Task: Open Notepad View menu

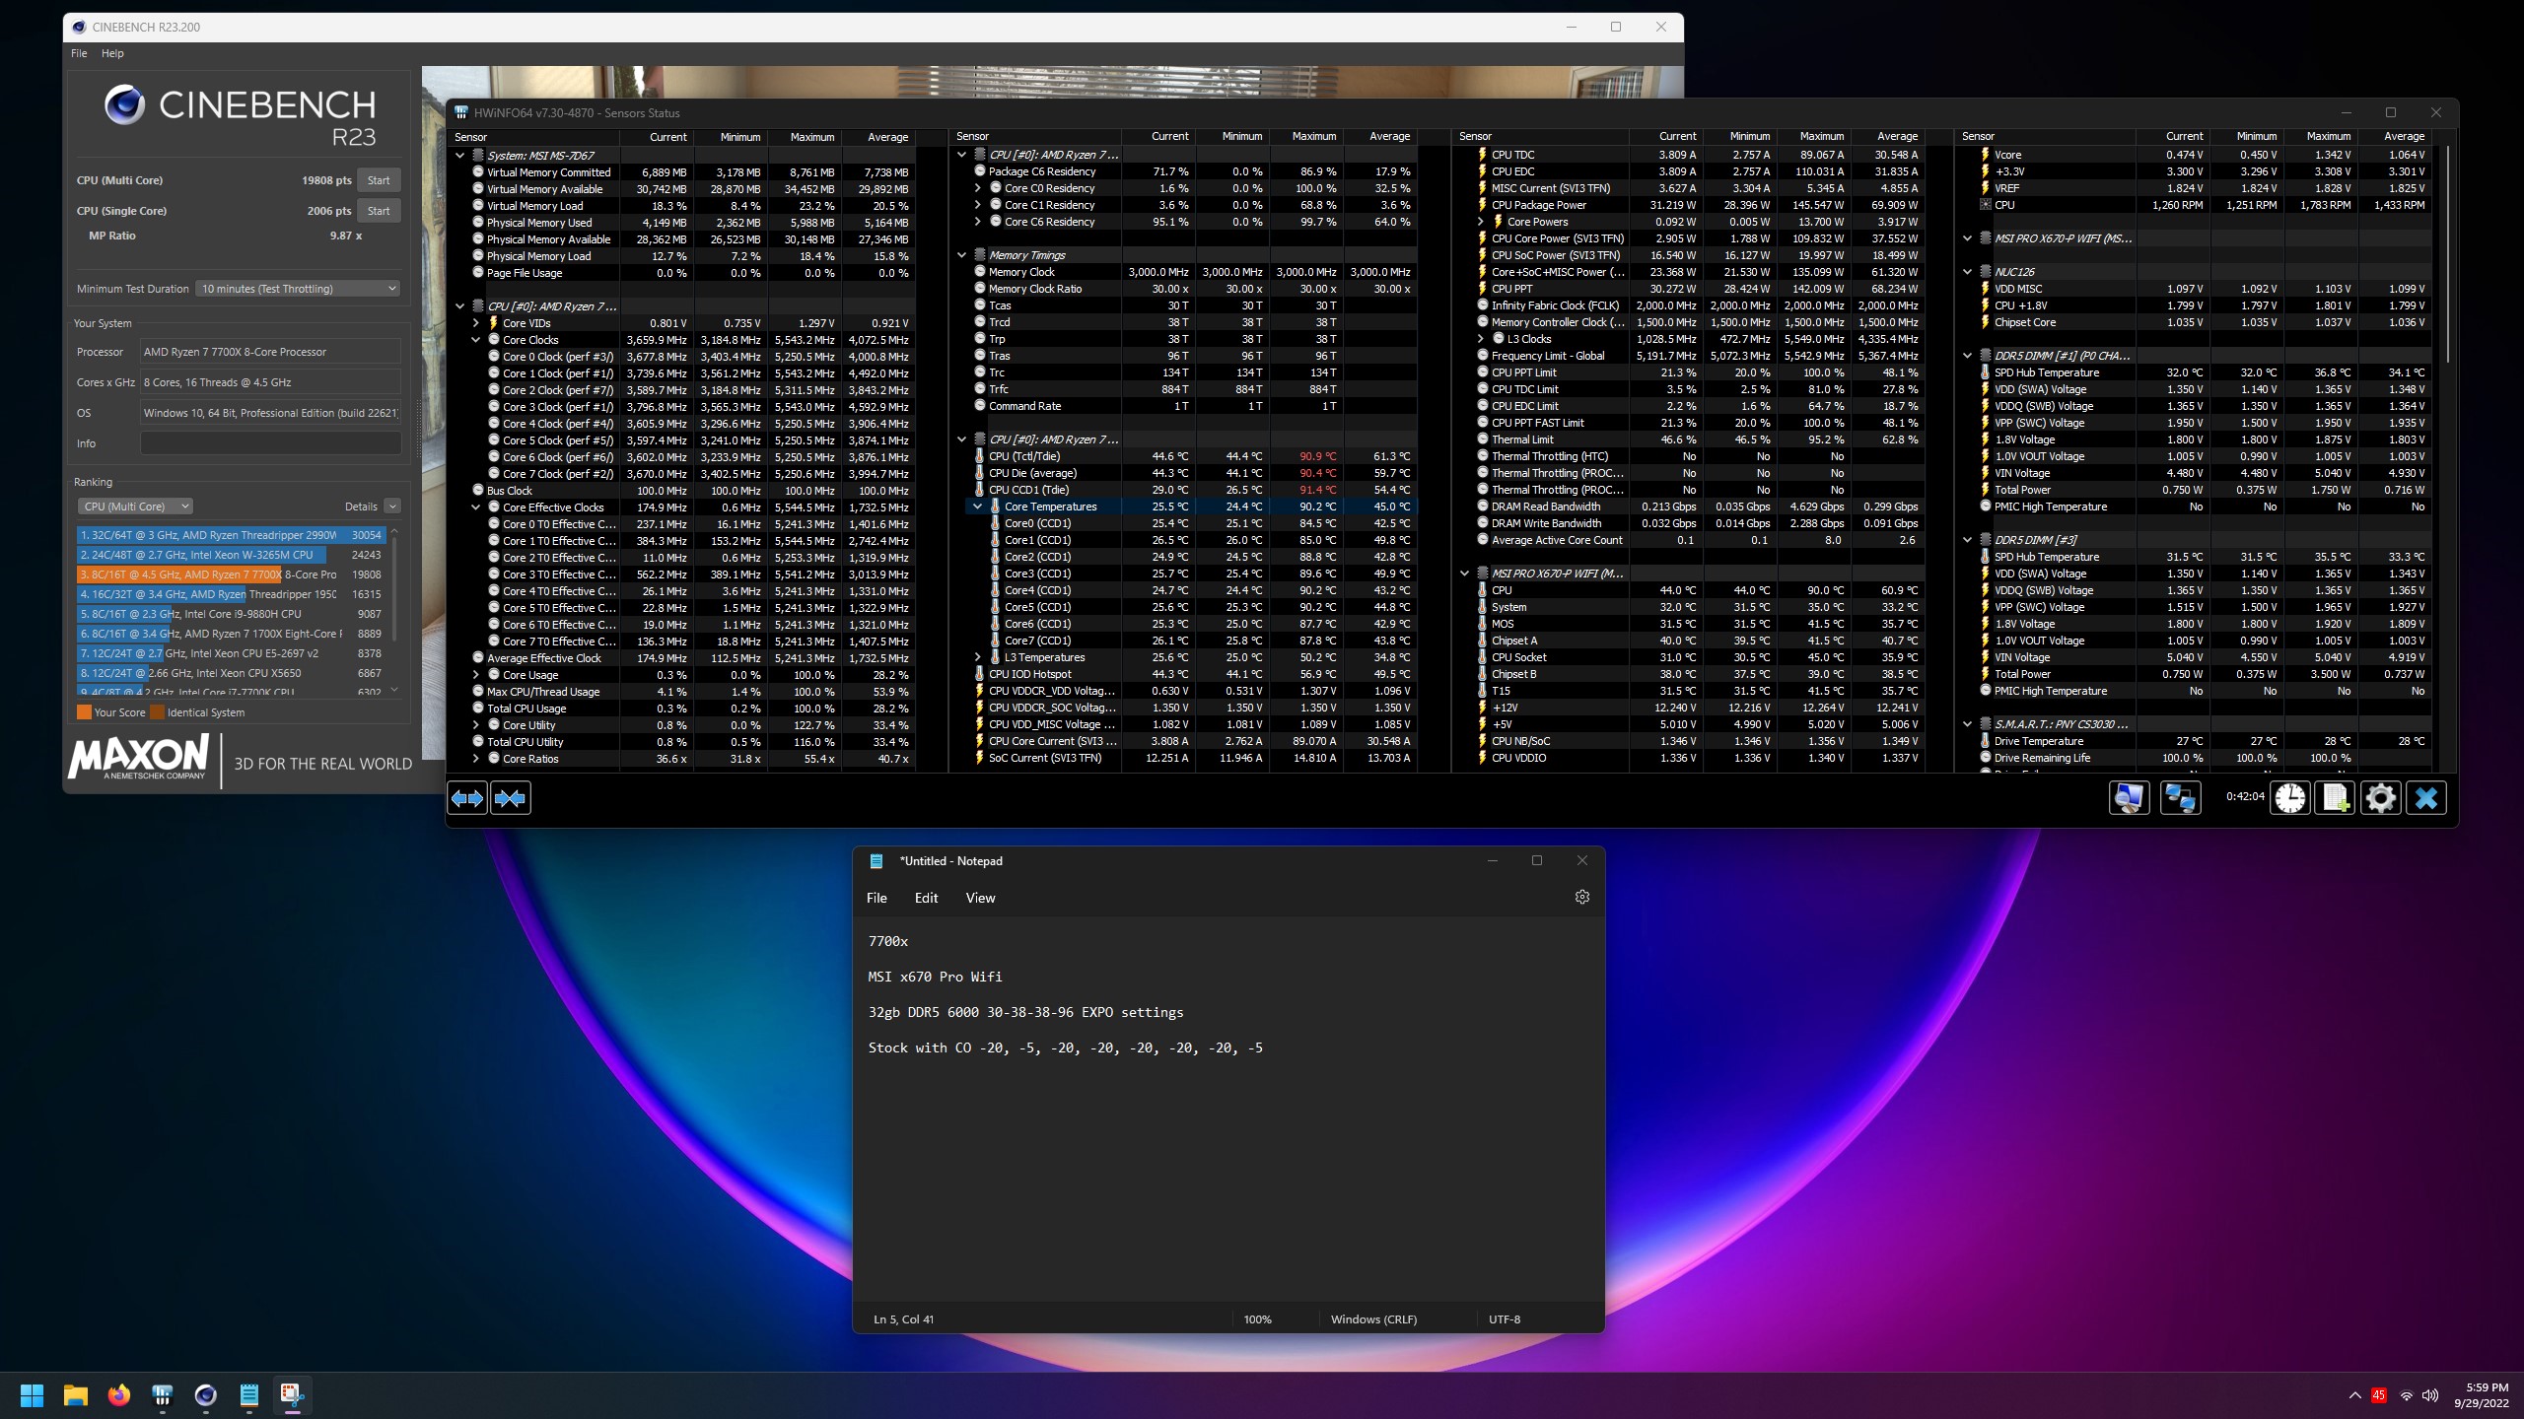Action: pos(980,898)
